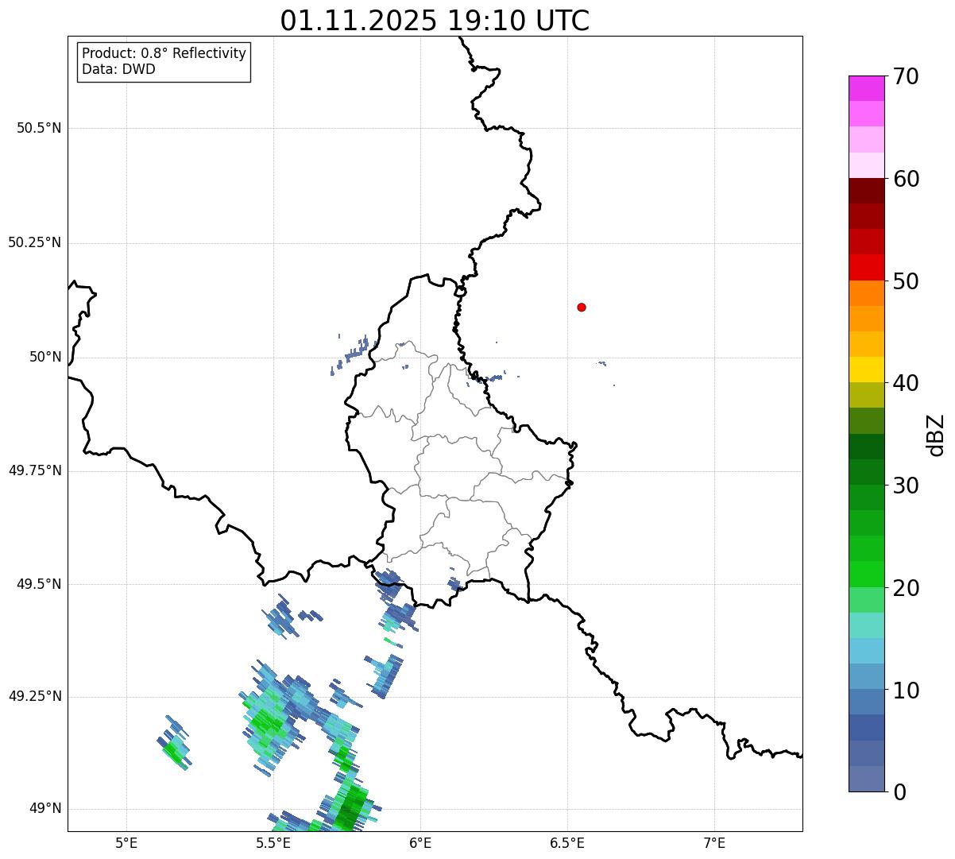Click the 7°E longitude label

[714, 842]
